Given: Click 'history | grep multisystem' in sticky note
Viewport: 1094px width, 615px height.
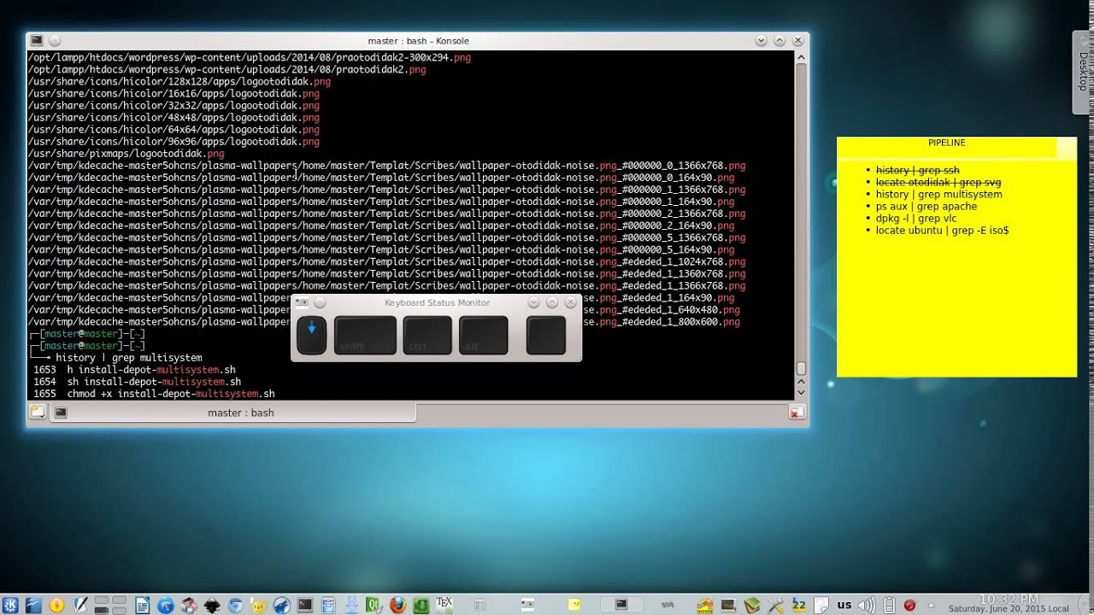Looking at the screenshot, I should [x=938, y=194].
